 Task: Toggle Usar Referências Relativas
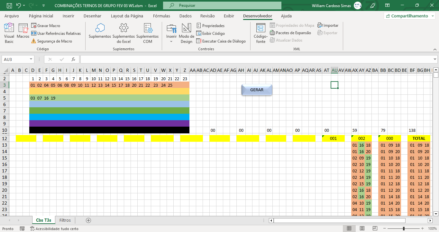point(56,33)
